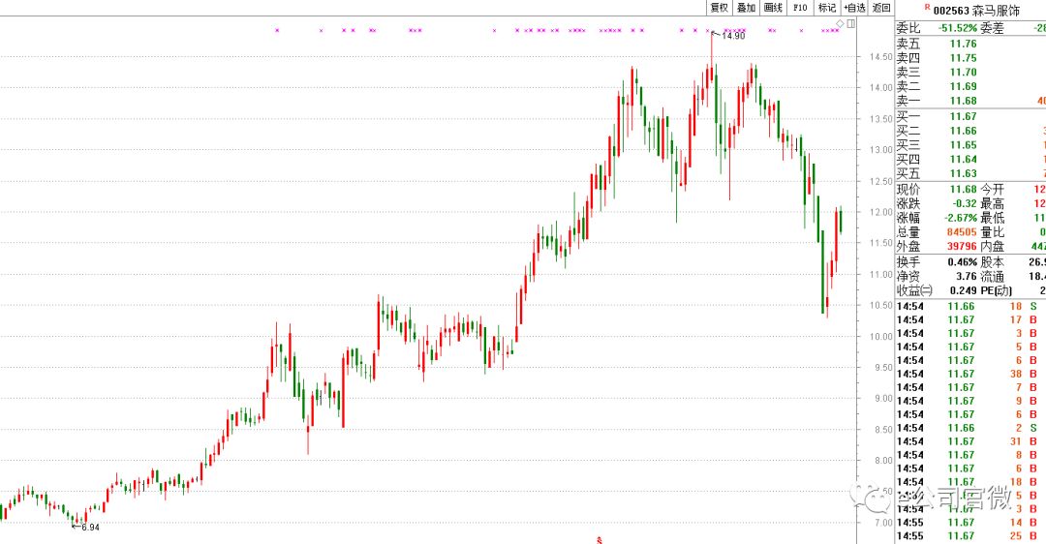Select the 画线 drawing tool

(x=773, y=8)
